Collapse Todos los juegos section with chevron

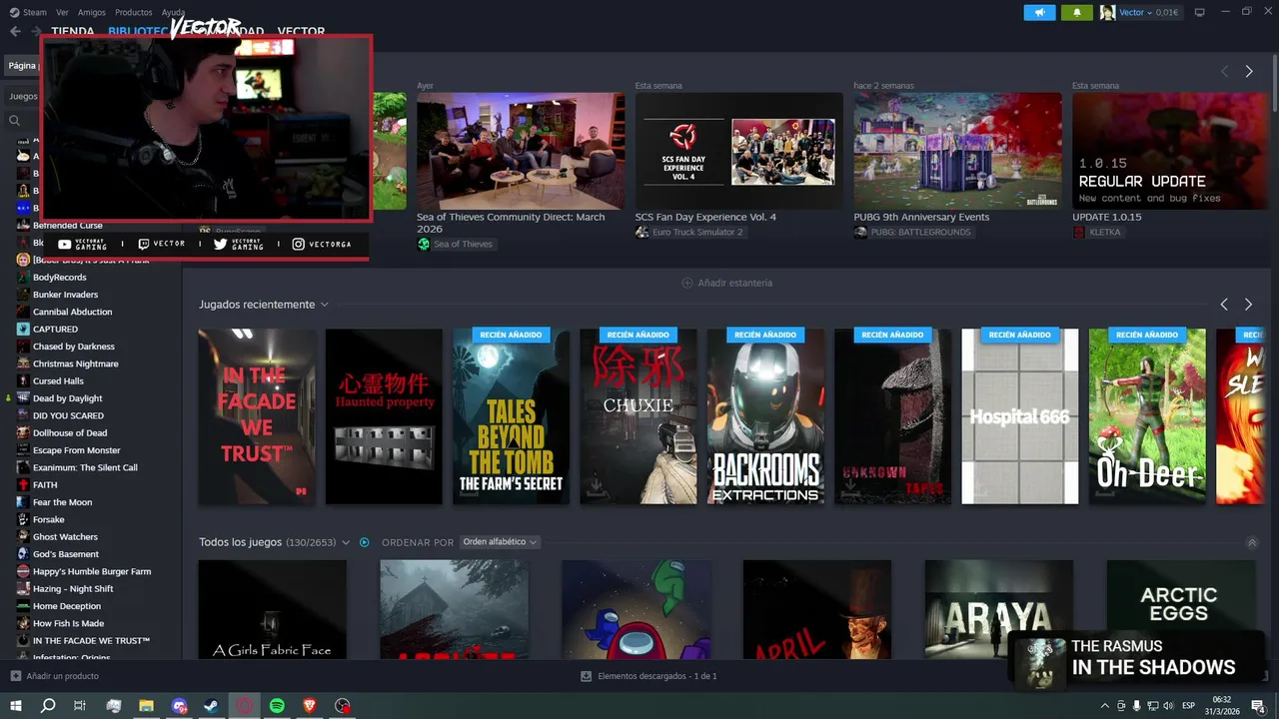1252,543
